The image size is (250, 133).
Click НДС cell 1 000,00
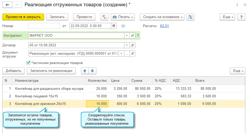(x=182, y=104)
